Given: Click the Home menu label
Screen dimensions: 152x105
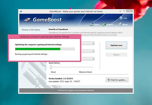Looking at the screenshot, I should (96, 24).
